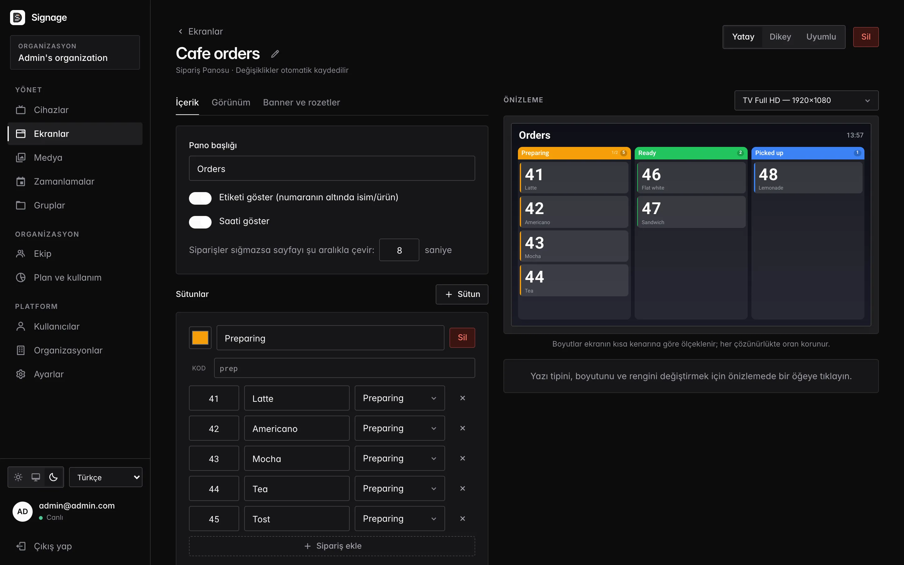The image size is (904, 565).
Task: Toggle Saati göster switch
Action: [200, 222]
